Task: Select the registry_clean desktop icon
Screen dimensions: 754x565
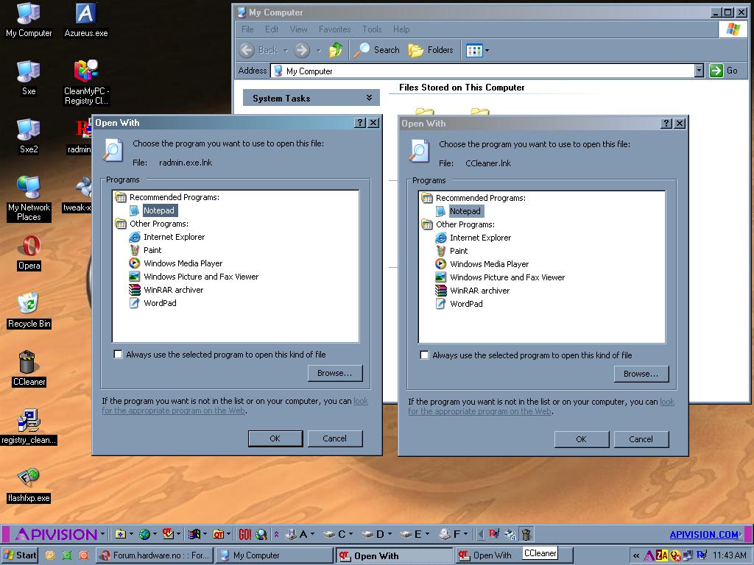Action: (29, 427)
